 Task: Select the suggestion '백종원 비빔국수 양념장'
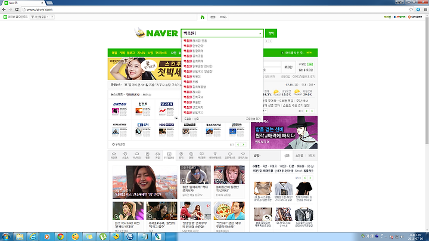[198, 72]
